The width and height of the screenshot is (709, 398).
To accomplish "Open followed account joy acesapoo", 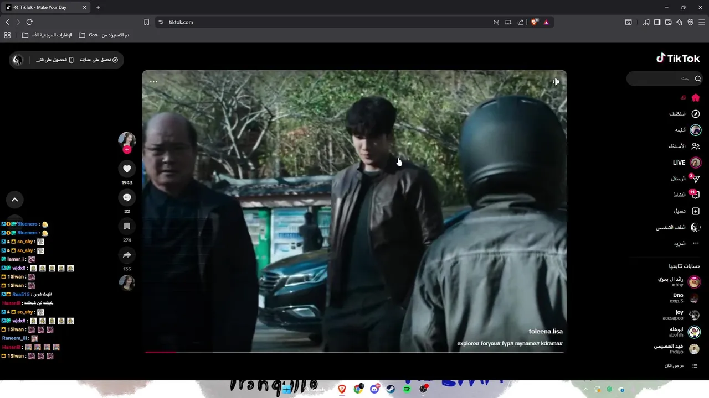I will [x=681, y=315].
